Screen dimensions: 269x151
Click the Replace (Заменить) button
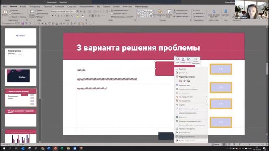tap(198, 13)
